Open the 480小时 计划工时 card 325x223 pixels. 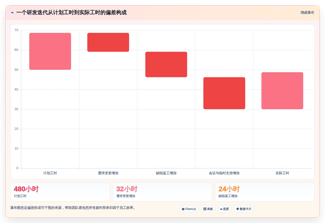[x=60, y=192]
